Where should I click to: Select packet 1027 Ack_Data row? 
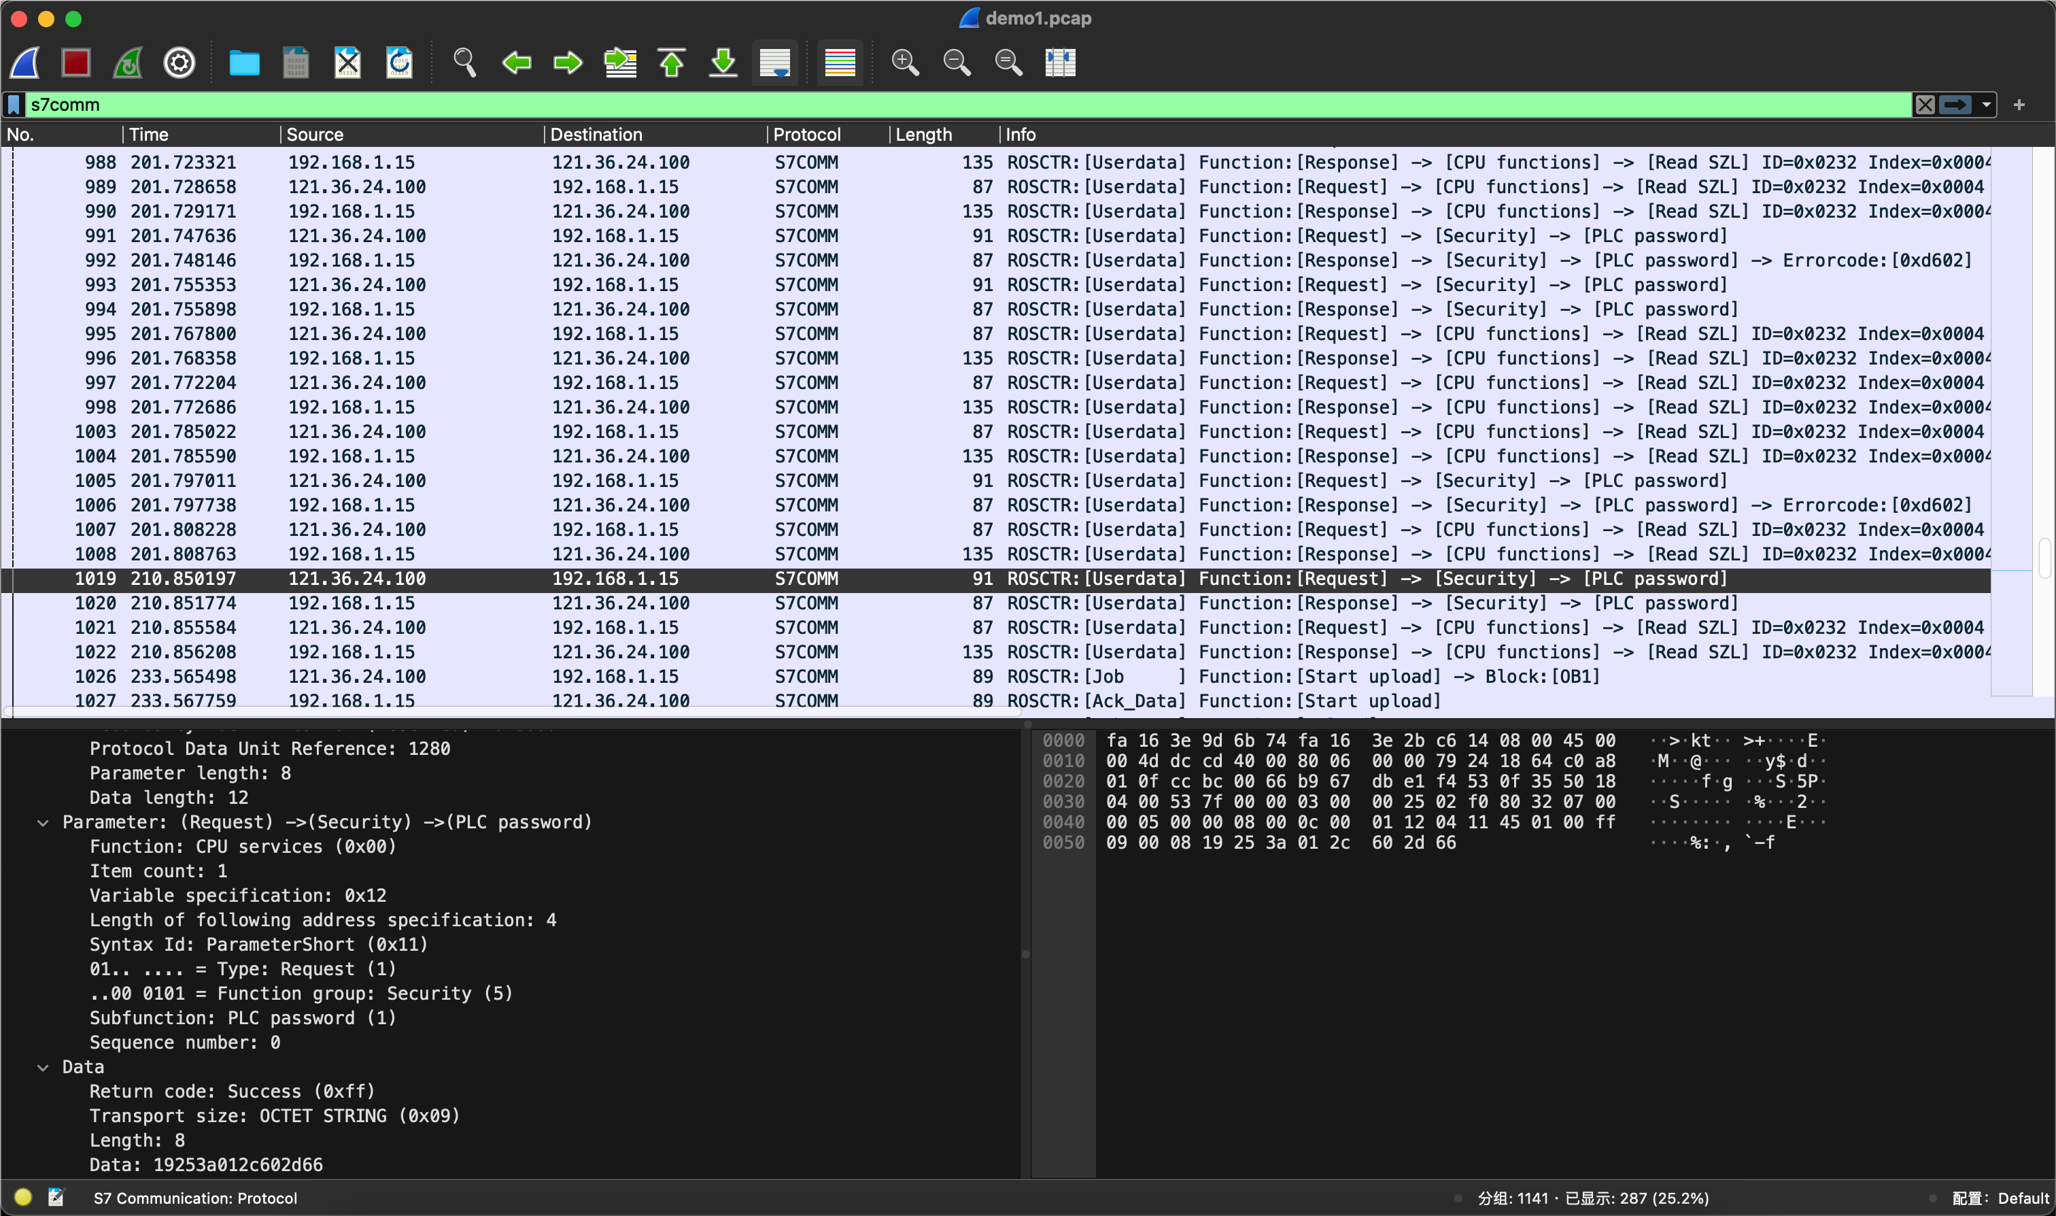996,700
